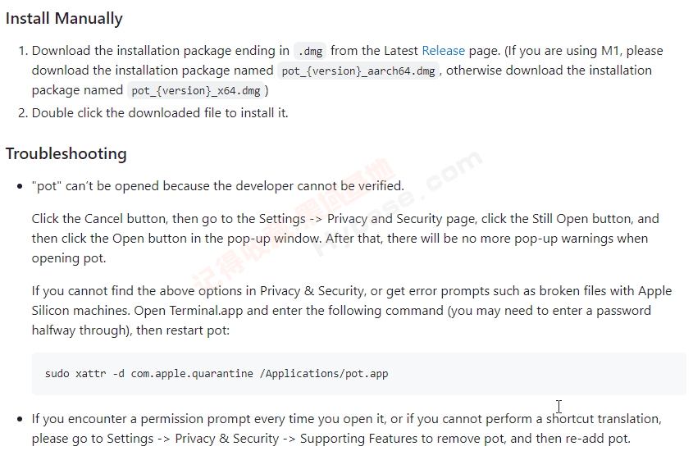Click the Install Manually heading
The image size is (693, 460).
click(64, 19)
